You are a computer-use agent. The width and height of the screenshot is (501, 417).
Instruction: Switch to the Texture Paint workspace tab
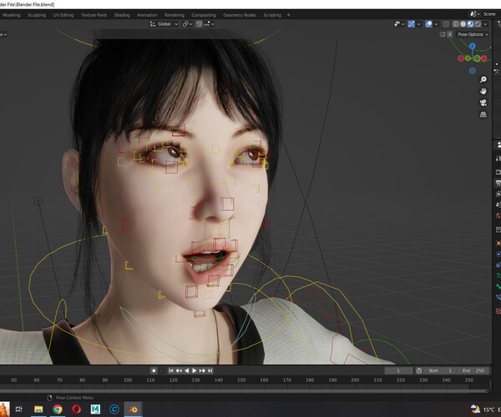pyautogui.click(x=94, y=15)
